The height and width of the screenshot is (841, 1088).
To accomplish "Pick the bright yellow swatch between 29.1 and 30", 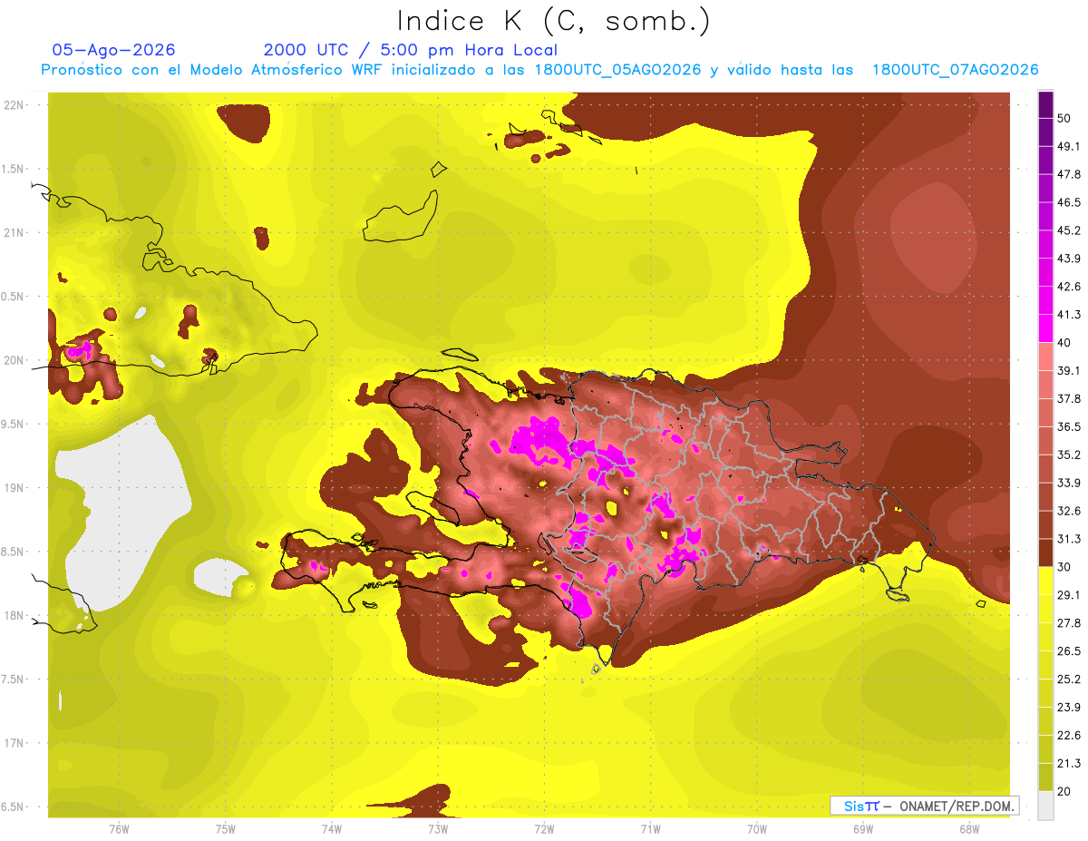I will (1045, 581).
